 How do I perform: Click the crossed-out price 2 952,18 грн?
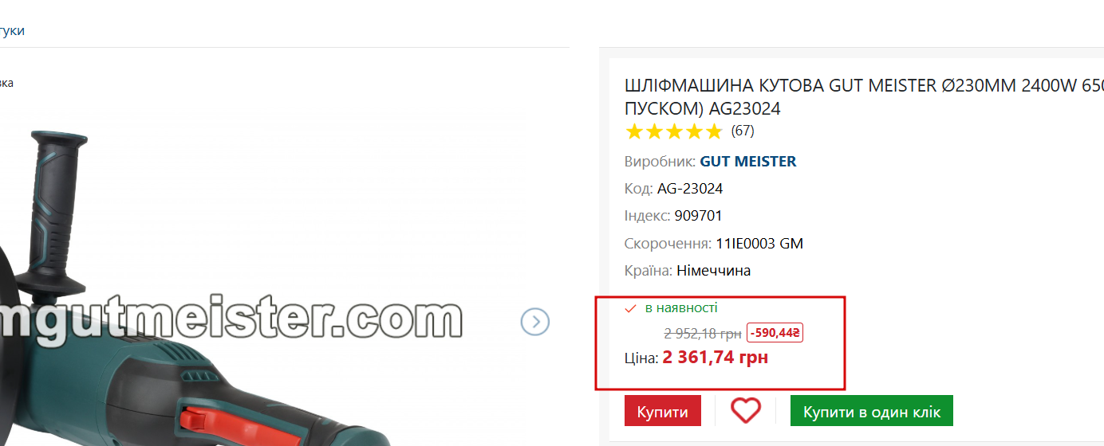[703, 334]
